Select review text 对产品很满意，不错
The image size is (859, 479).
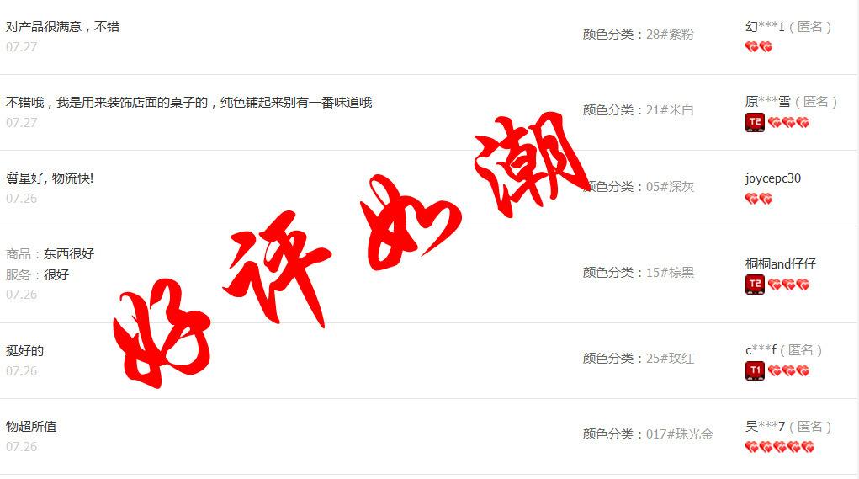coord(62,27)
